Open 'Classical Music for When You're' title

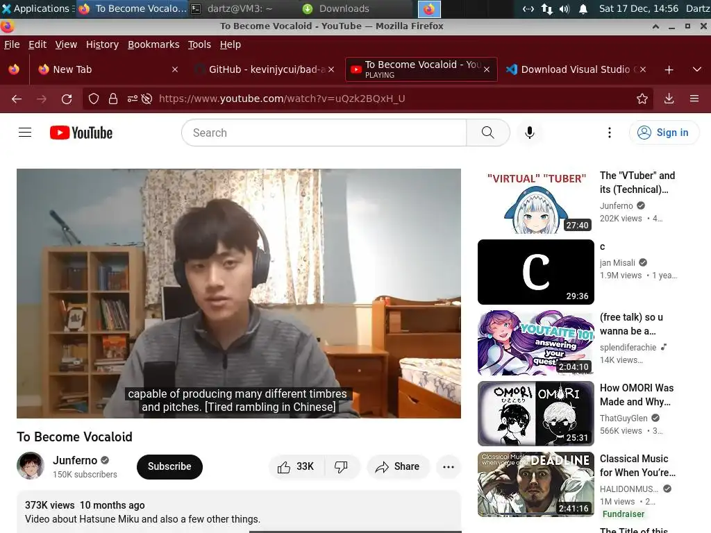(x=637, y=466)
